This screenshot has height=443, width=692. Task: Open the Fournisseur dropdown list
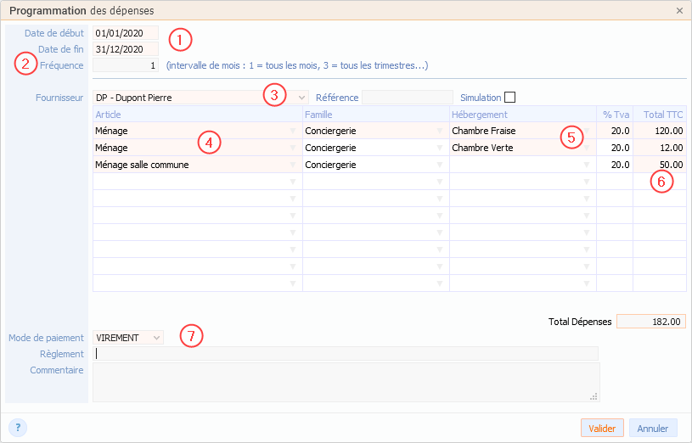301,98
